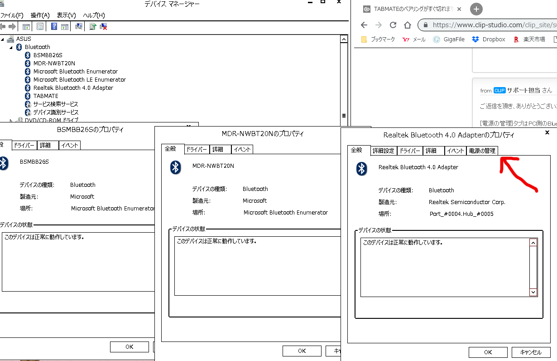
Task: Reload the Chrome page
Action: [x=393, y=25]
